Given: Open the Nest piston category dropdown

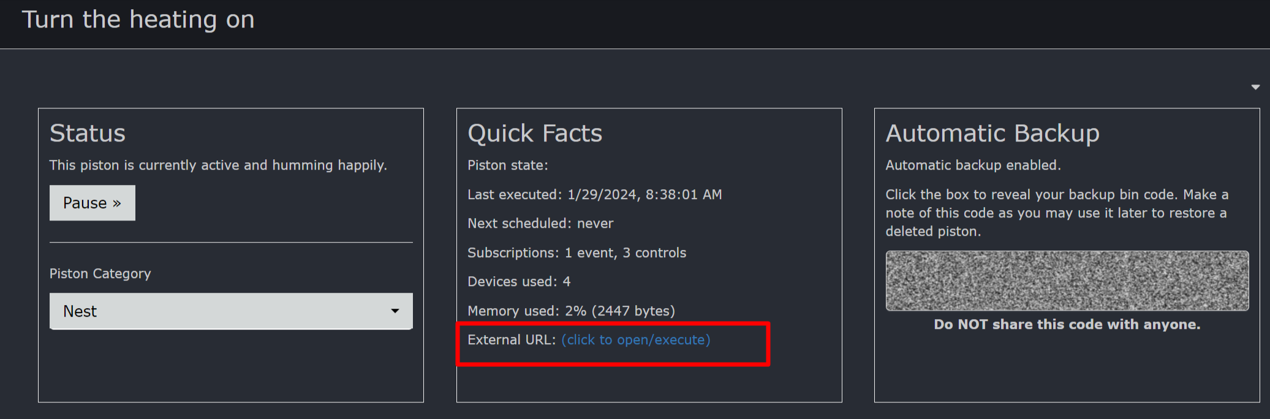Looking at the screenshot, I should click(231, 311).
